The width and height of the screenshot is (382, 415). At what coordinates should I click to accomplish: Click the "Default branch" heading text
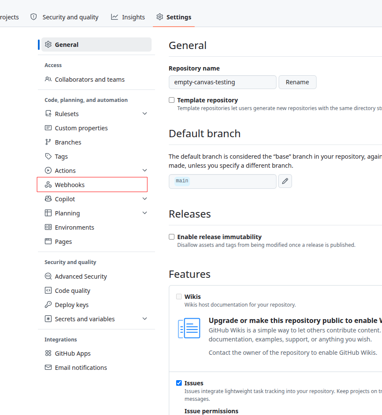point(205,134)
